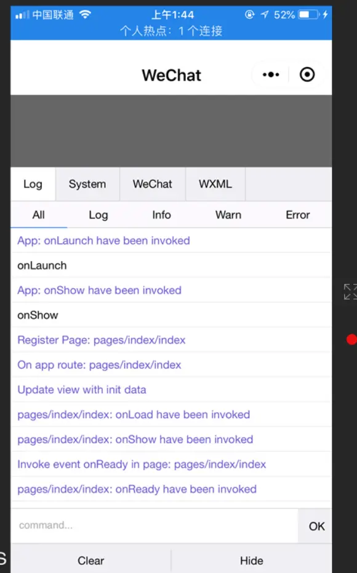Tap the rotation lock status icon
The width and height of the screenshot is (357, 573).
(249, 15)
